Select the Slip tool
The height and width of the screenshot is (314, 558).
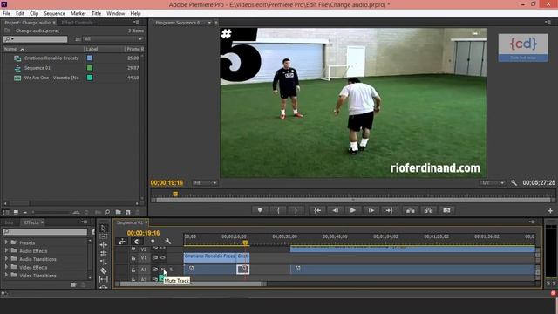(103, 279)
